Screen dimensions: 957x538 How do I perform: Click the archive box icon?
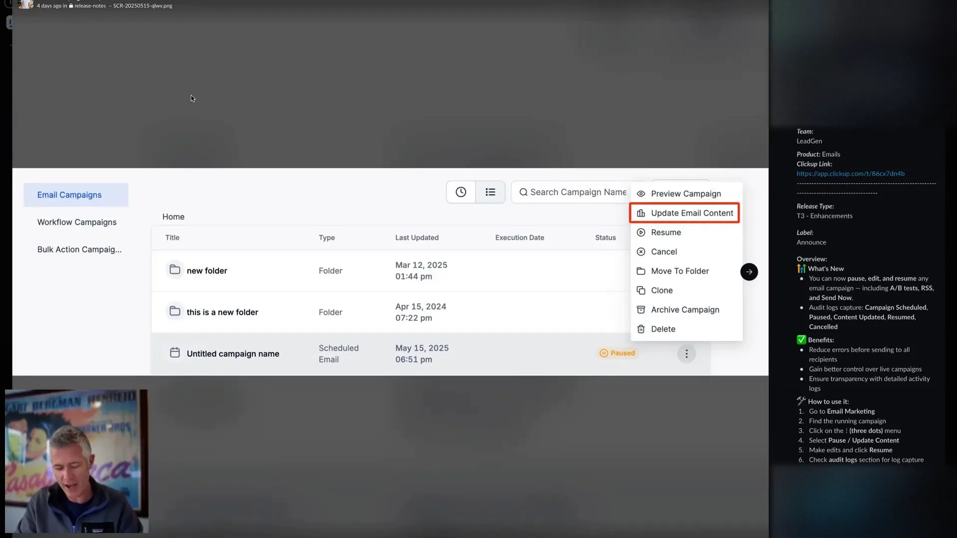641,310
